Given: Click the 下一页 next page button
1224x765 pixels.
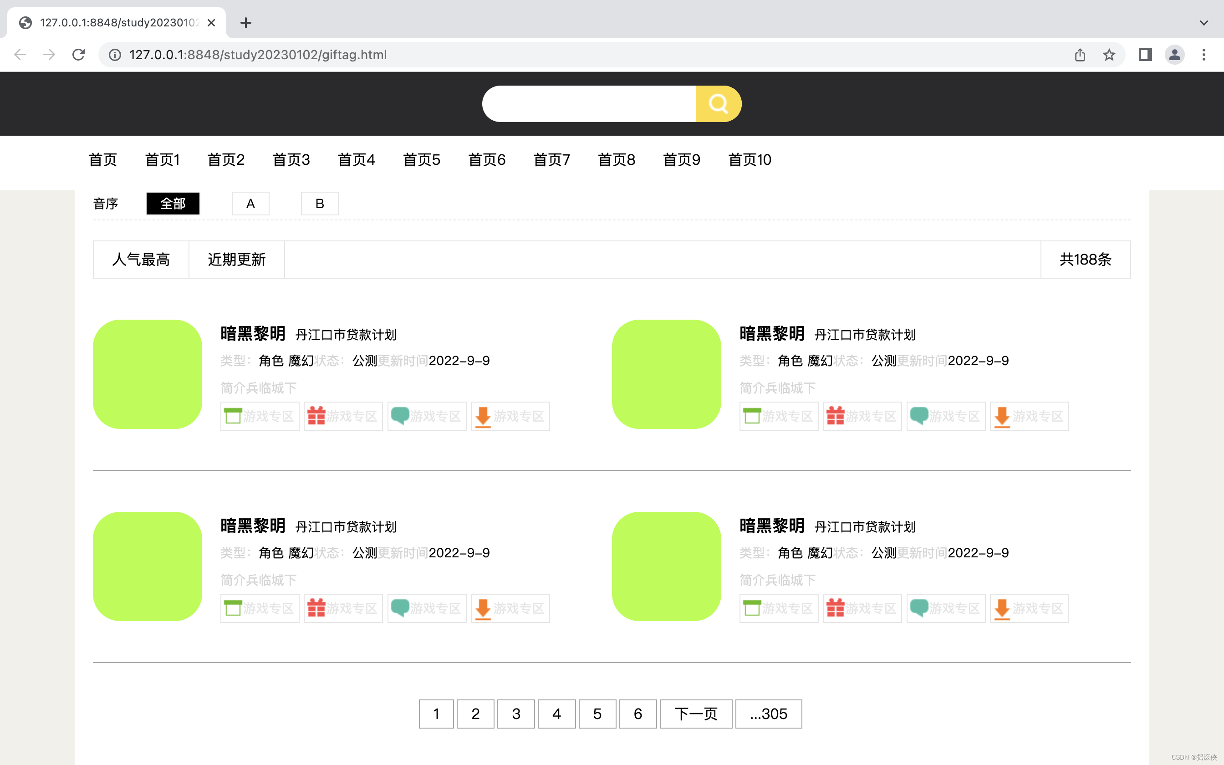Looking at the screenshot, I should 696,714.
